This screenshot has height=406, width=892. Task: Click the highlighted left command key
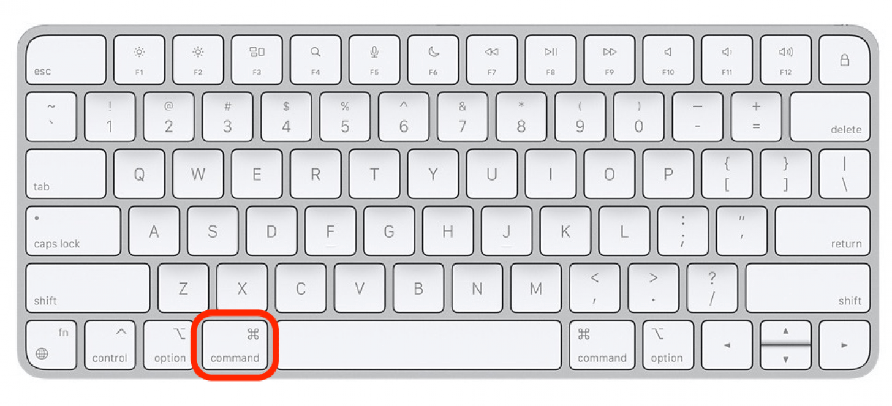click(235, 345)
